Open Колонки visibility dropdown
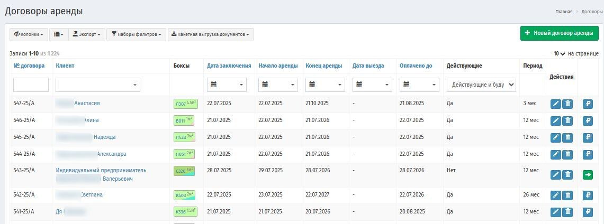Viewport: 604px width, 224px height. click(x=29, y=34)
